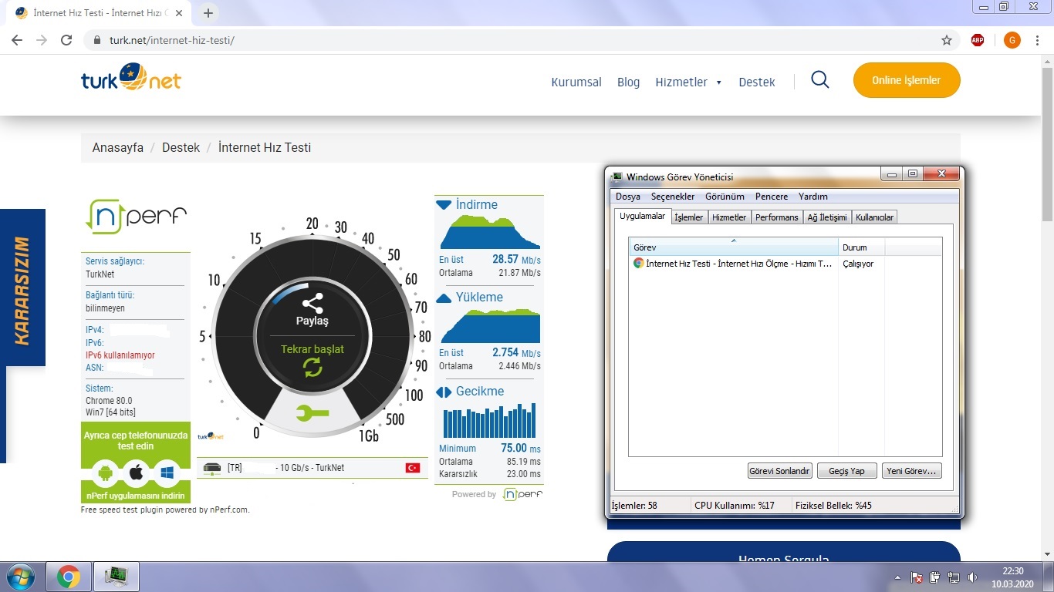Image resolution: width=1054 pixels, height=592 pixels.
Task: Click the green restart arrows under Tekrar başlat
Action: point(312,367)
